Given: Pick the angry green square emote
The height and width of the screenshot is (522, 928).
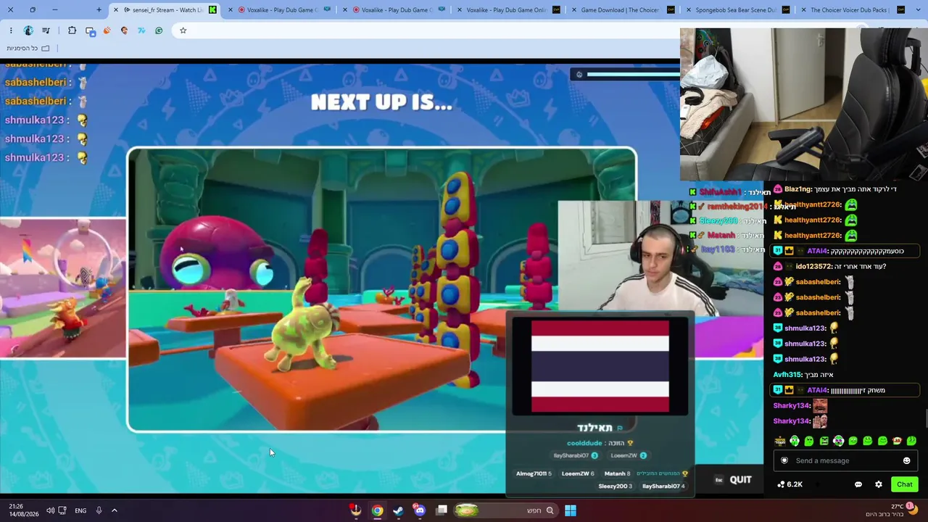Looking at the screenshot, I should click(x=824, y=441).
